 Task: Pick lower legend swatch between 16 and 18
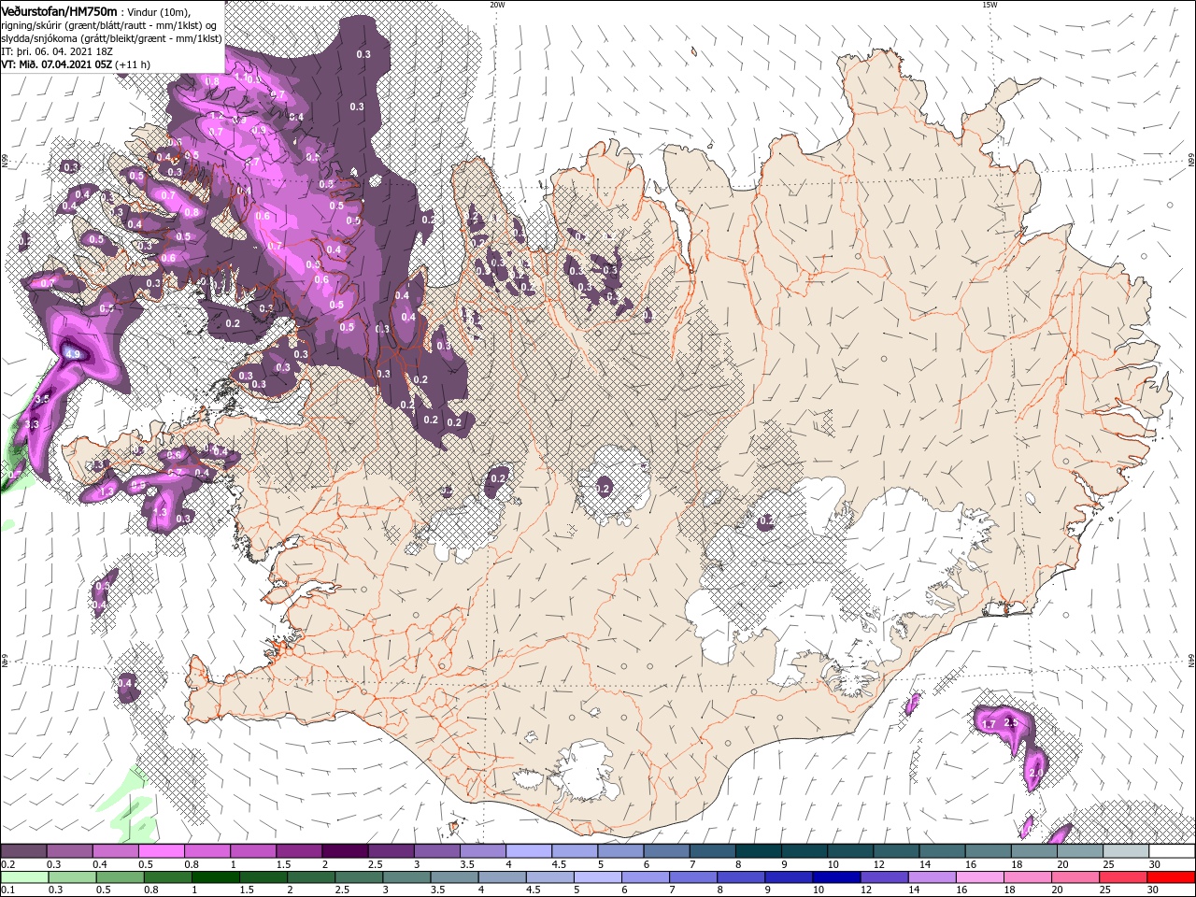tap(979, 877)
